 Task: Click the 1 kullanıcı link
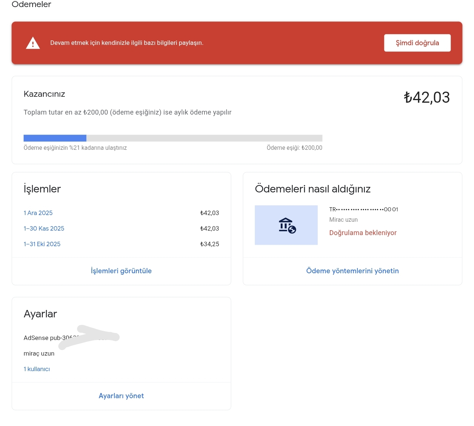37,369
